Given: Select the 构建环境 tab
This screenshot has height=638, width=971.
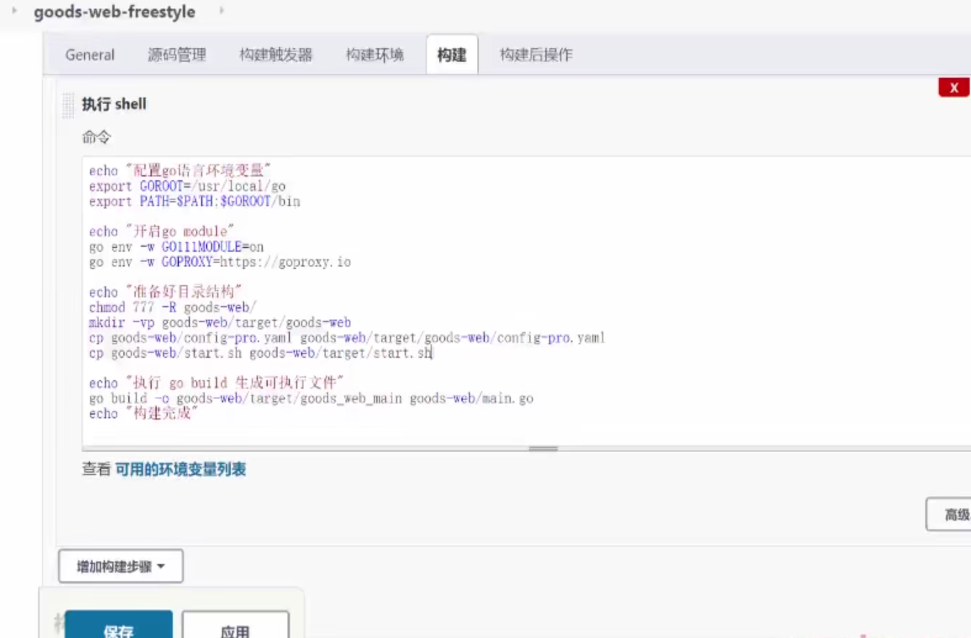Looking at the screenshot, I should coord(374,55).
